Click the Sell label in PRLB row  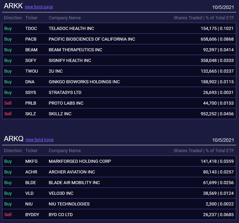click(x=8, y=103)
